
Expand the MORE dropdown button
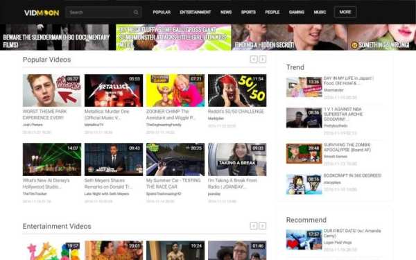coord(345,12)
